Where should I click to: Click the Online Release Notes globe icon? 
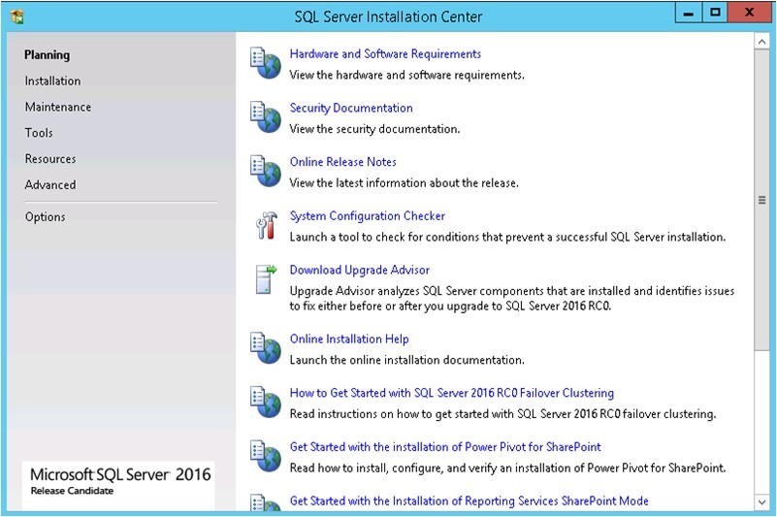266,171
